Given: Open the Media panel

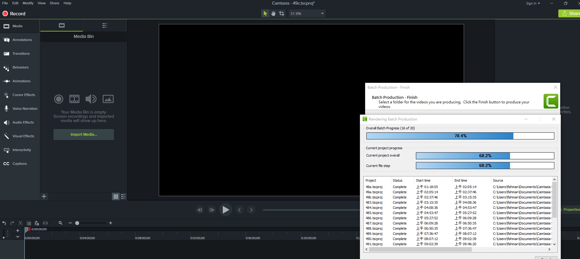Looking at the screenshot, I should pyautogui.click(x=20, y=26).
